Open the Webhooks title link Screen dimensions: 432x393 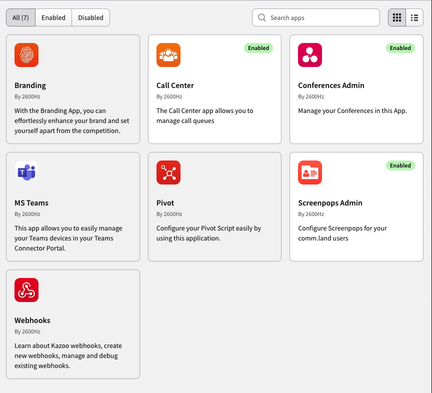32,320
